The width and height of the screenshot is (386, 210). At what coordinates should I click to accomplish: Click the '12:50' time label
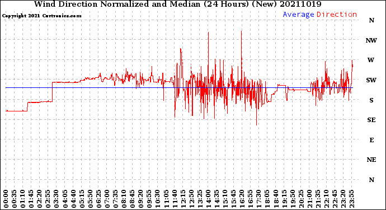(191, 199)
